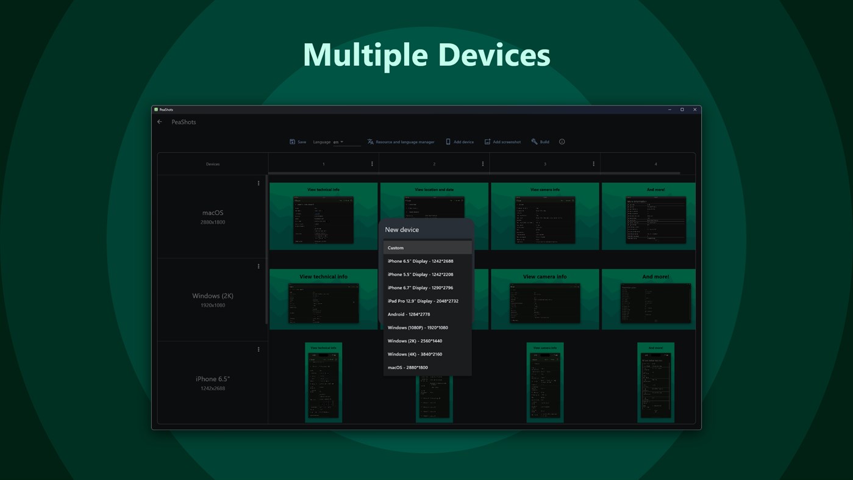The width and height of the screenshot is (853, 480).
Task: Click Add device in the toolbar
Action: coord(459,141)
